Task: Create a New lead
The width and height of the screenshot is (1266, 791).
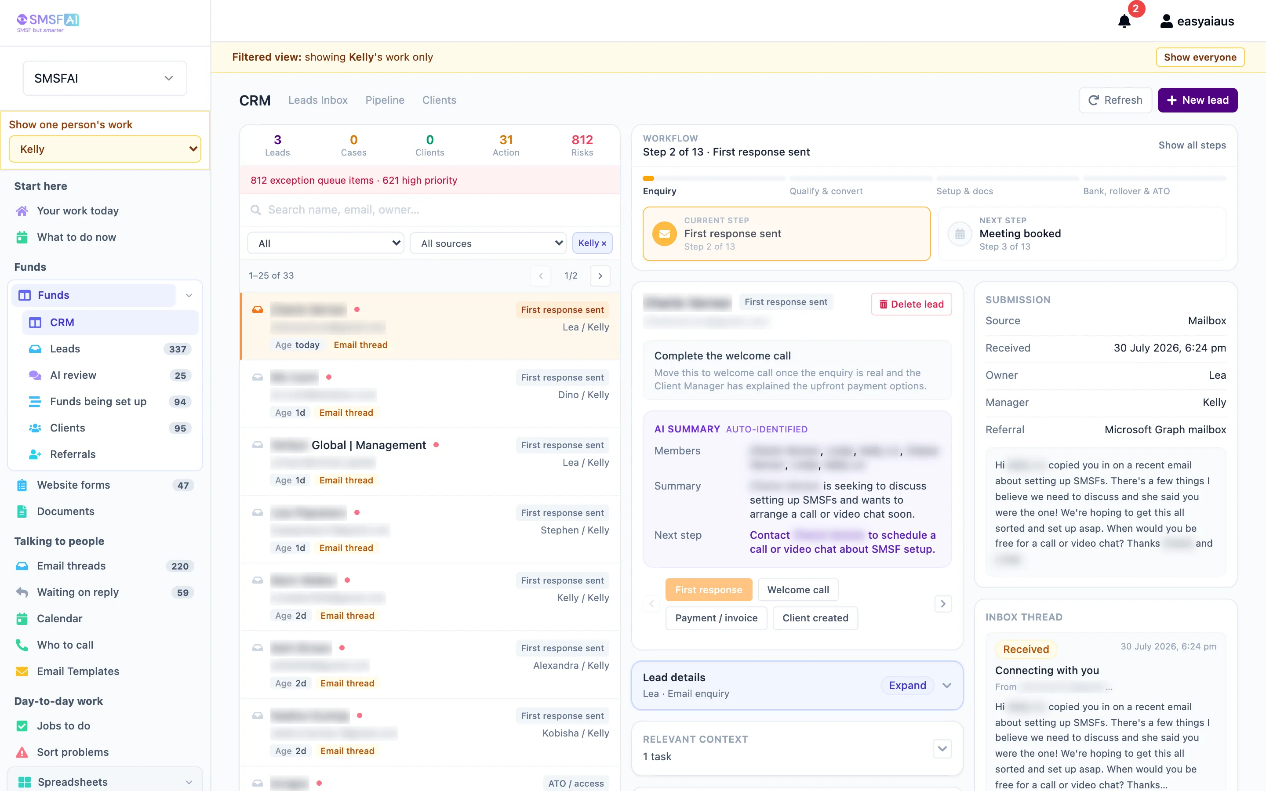Action: 1197,100
